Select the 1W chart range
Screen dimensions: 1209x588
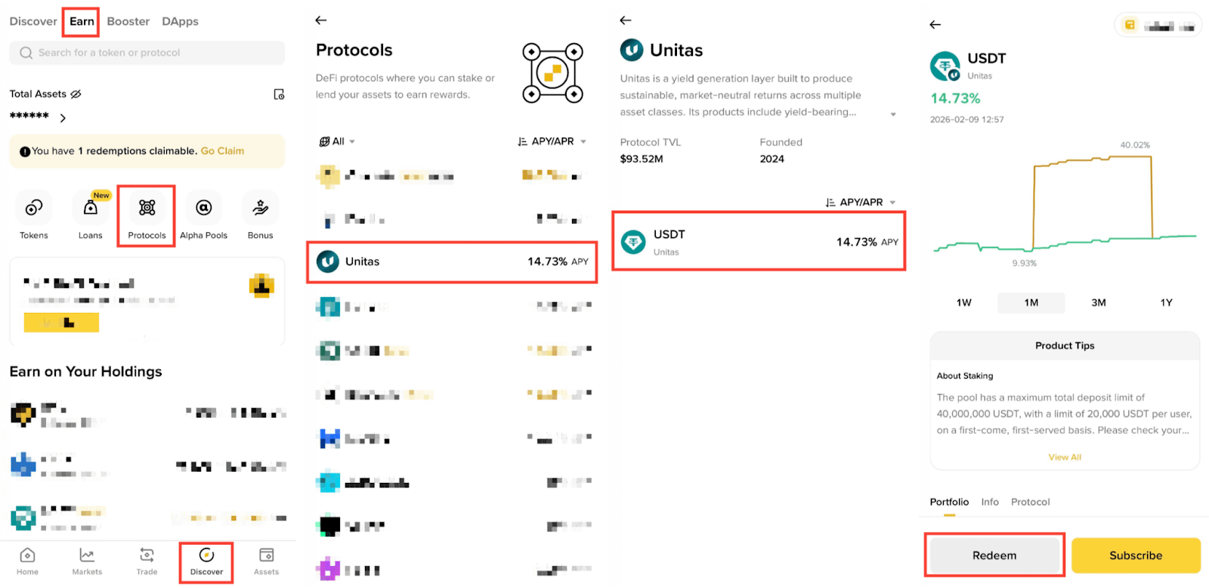tap(963, 302)
